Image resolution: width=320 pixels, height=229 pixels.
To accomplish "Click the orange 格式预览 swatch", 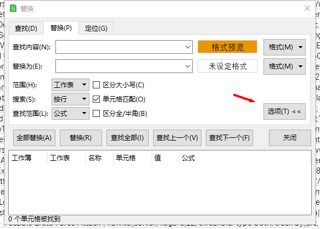I will (227, 47).
